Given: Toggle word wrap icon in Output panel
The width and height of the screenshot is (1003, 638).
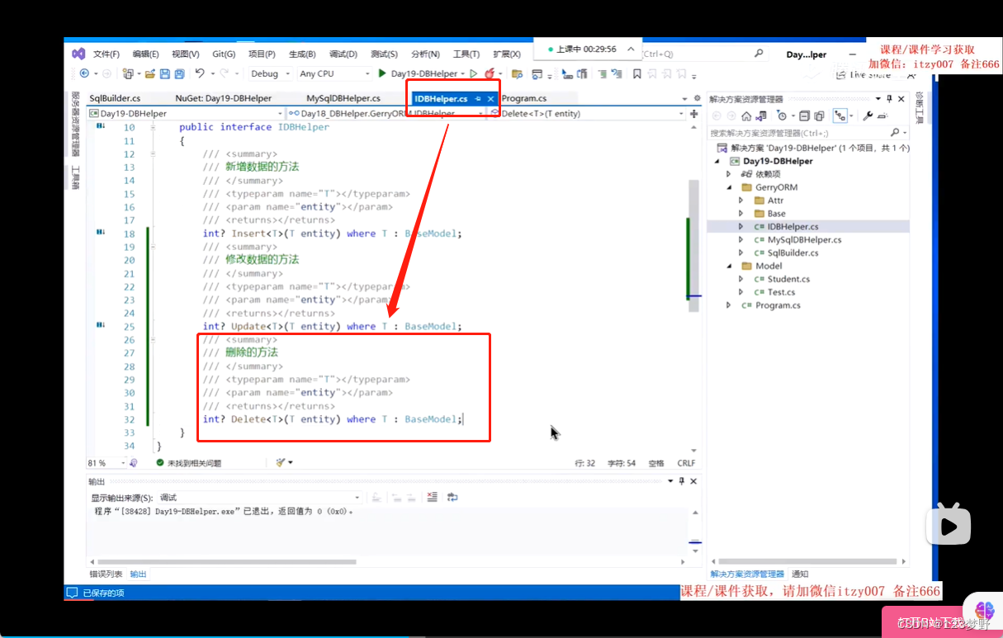Looking at the screenshot, I should coord(452,497).
